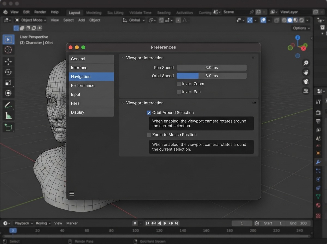Viewport: 327px width, 244px height.
Task: Open the Particles properties tab icon
Action: [318, 171]
